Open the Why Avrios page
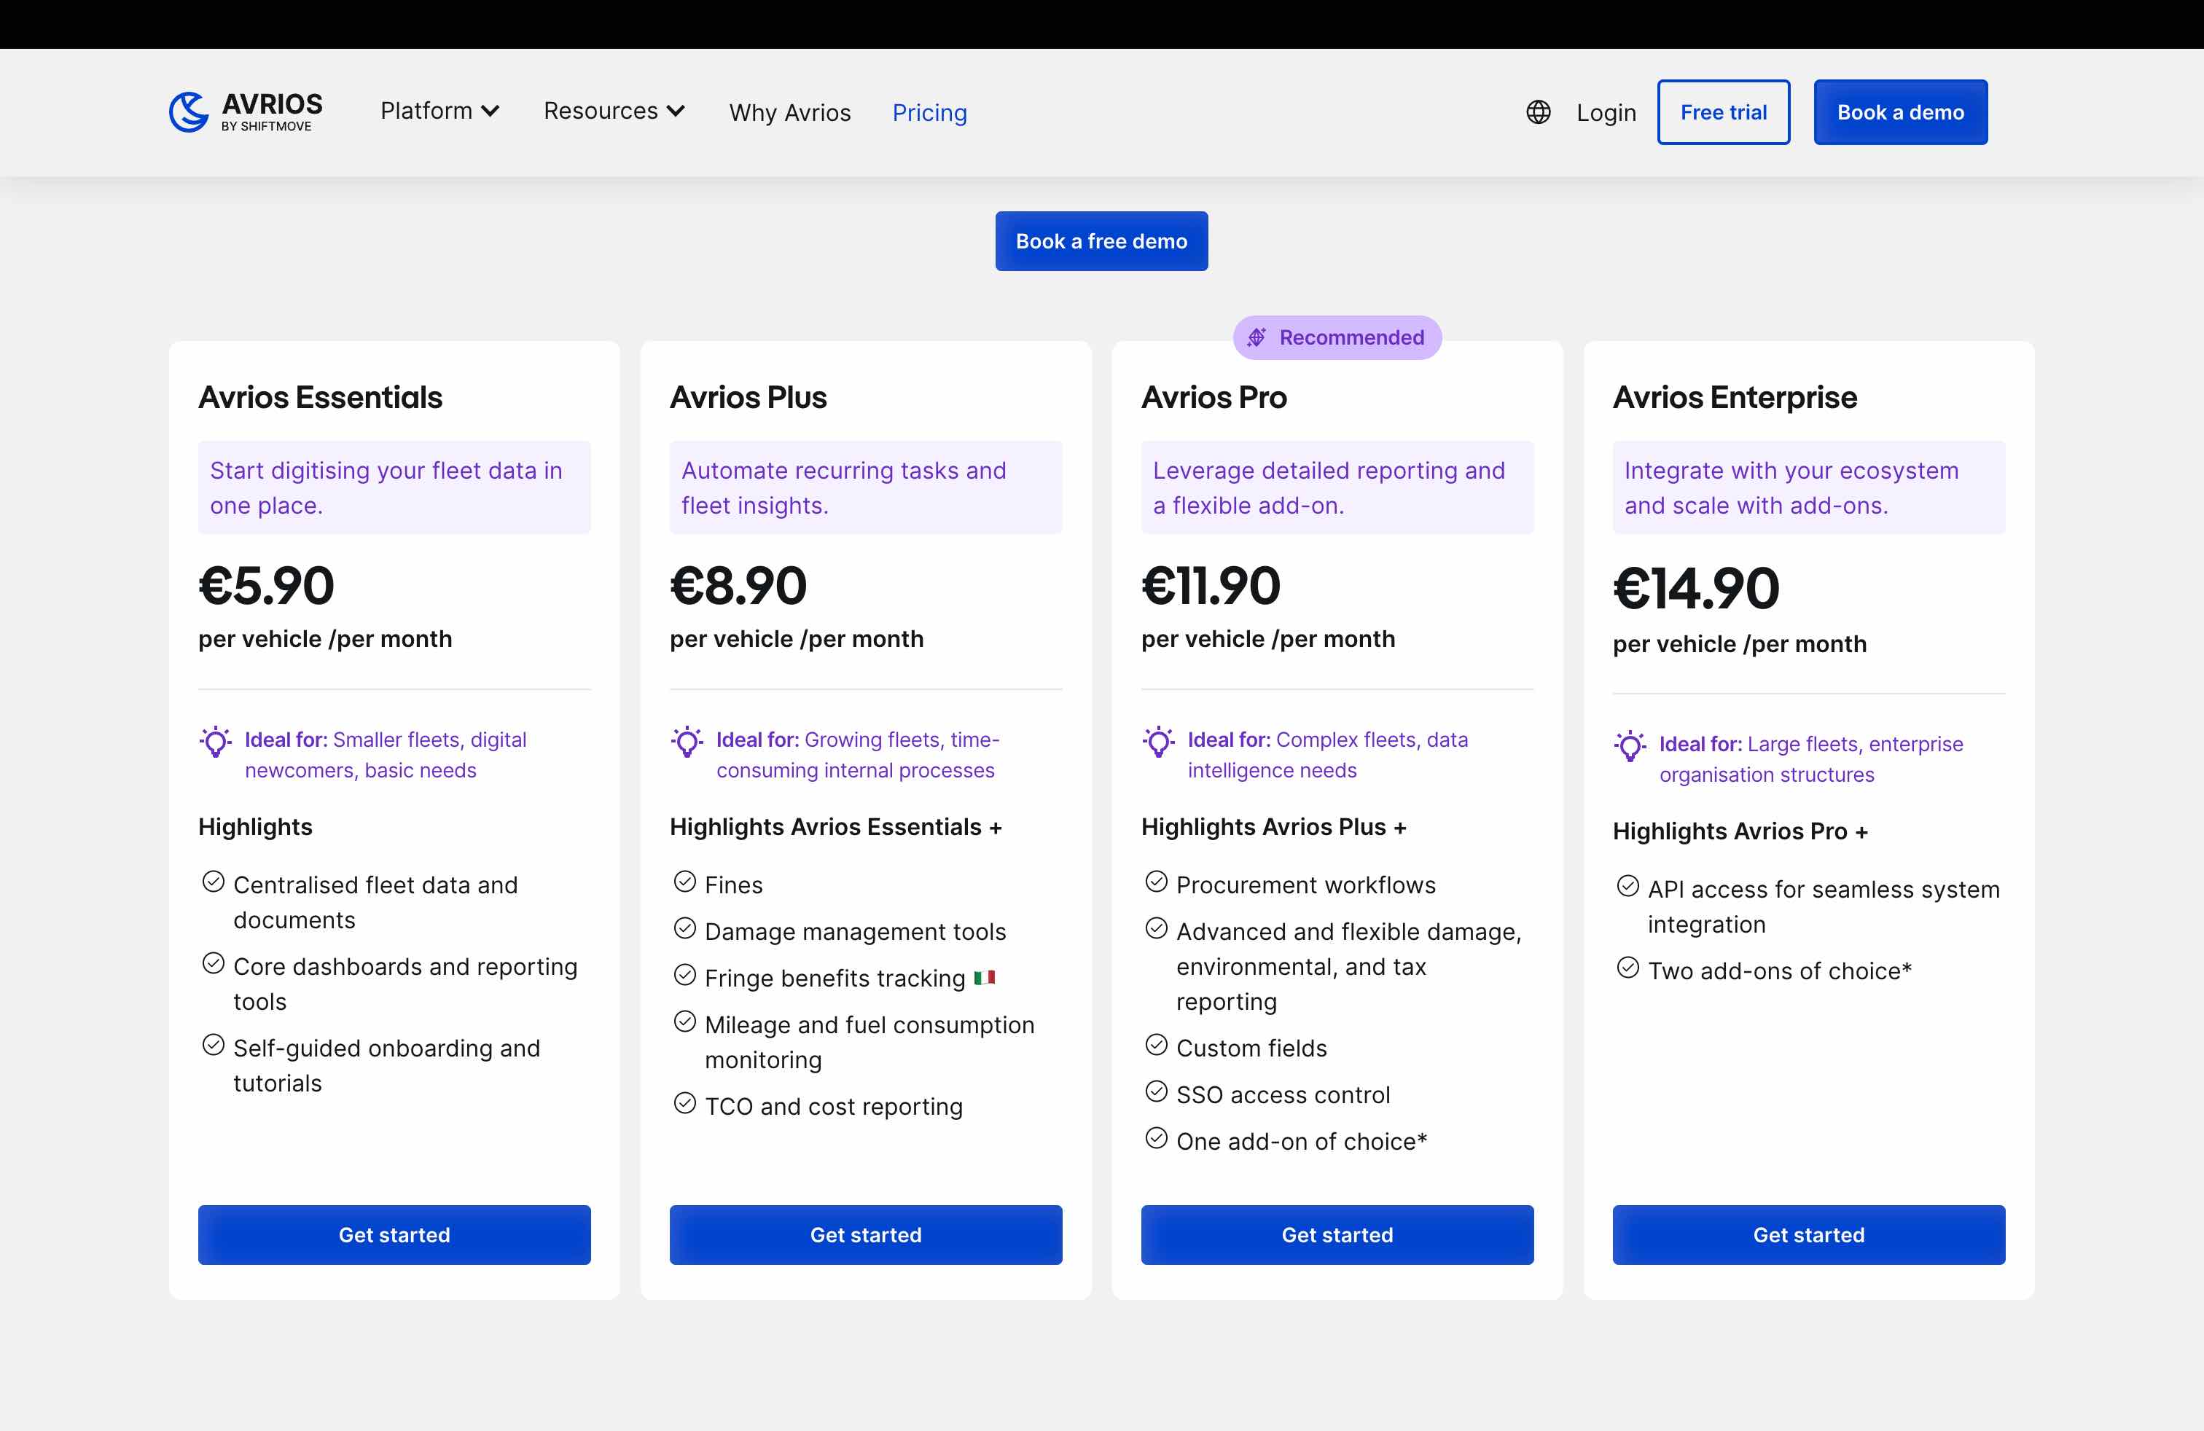Image resolution: width=2204 pixels, height=1431 pixels. (x=790, y=113)
